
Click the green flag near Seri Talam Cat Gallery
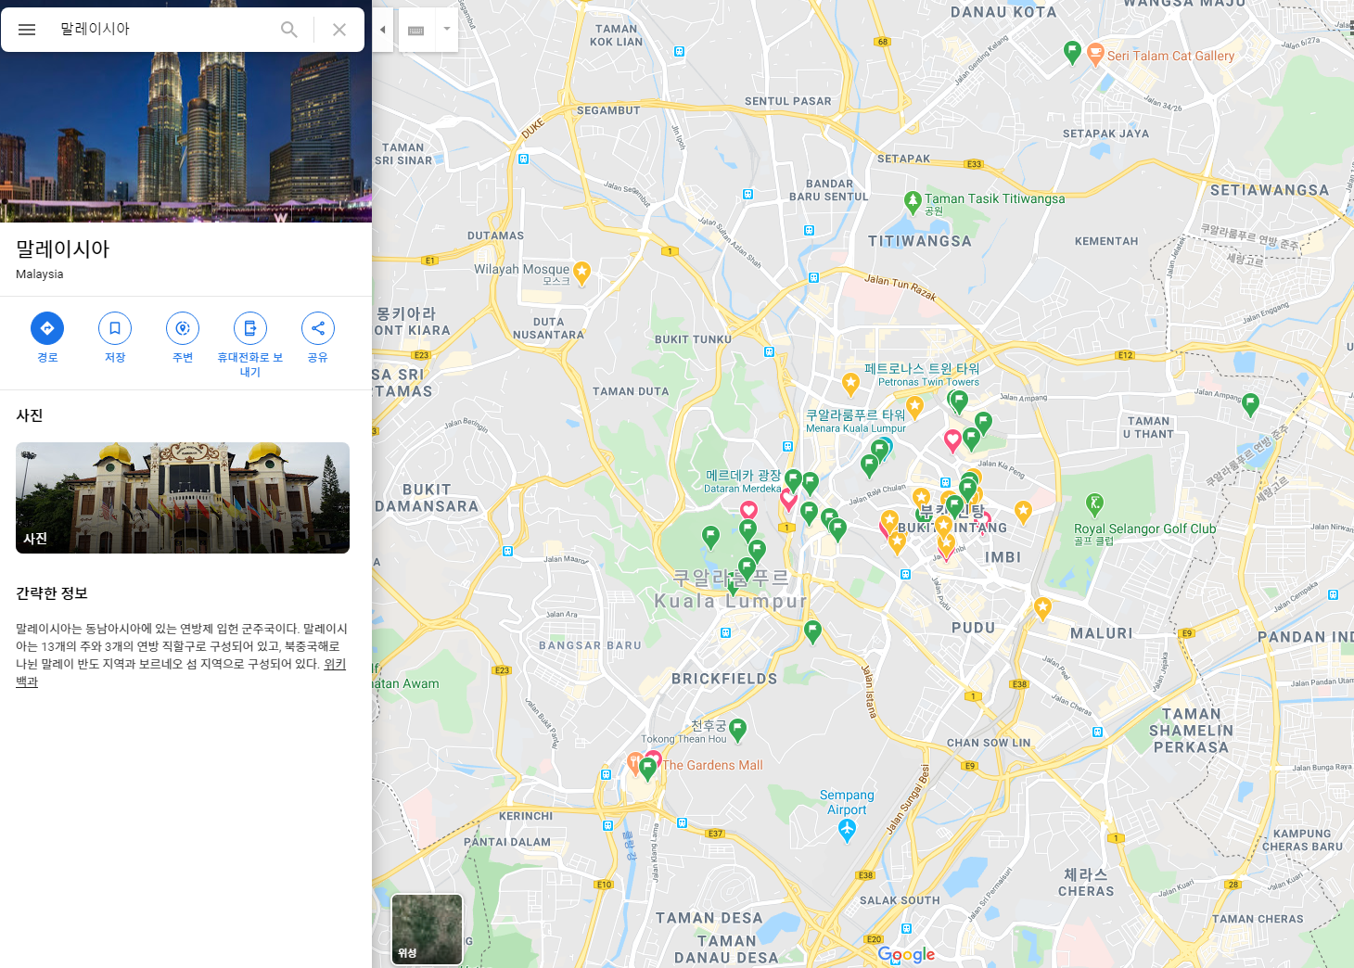(x=1072, y=52)
